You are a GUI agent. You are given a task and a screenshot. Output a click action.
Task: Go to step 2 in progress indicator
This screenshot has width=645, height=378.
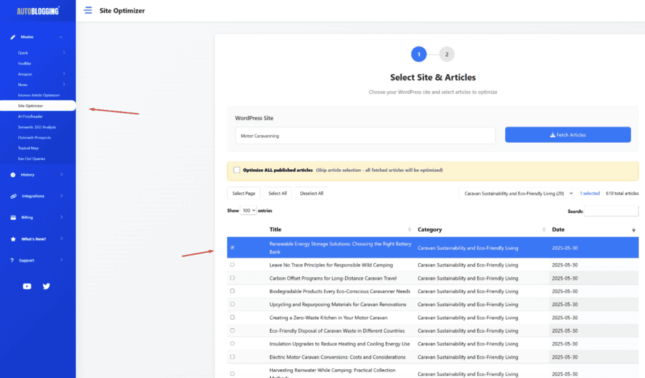[x=447, y=54]
